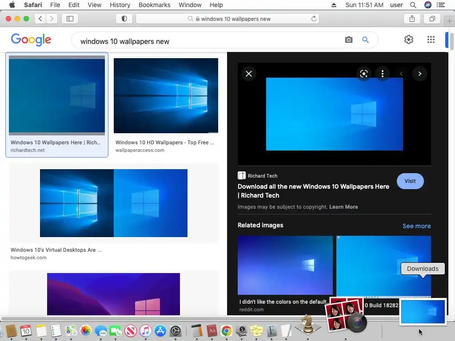The width and height of the screenshot is (455, 341).
Task: Open Notification Center list icon
Action: coord(440,5)
